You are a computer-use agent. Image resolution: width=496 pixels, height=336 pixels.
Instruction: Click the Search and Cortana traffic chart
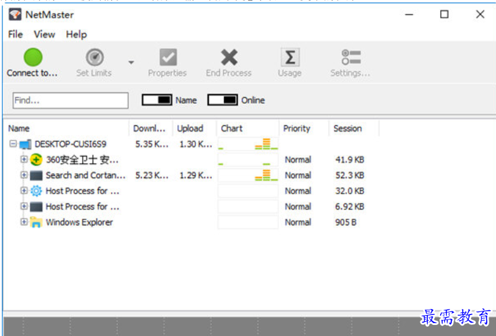click(248, 175)
